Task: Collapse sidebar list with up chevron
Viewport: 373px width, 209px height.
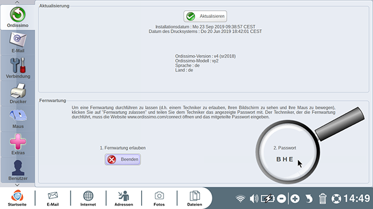Action: [17, 2]
